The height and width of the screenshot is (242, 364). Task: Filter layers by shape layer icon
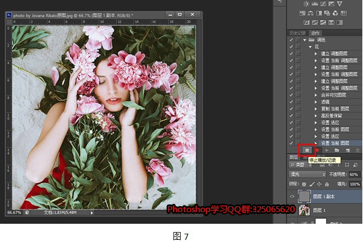click(x=347, y=165)
